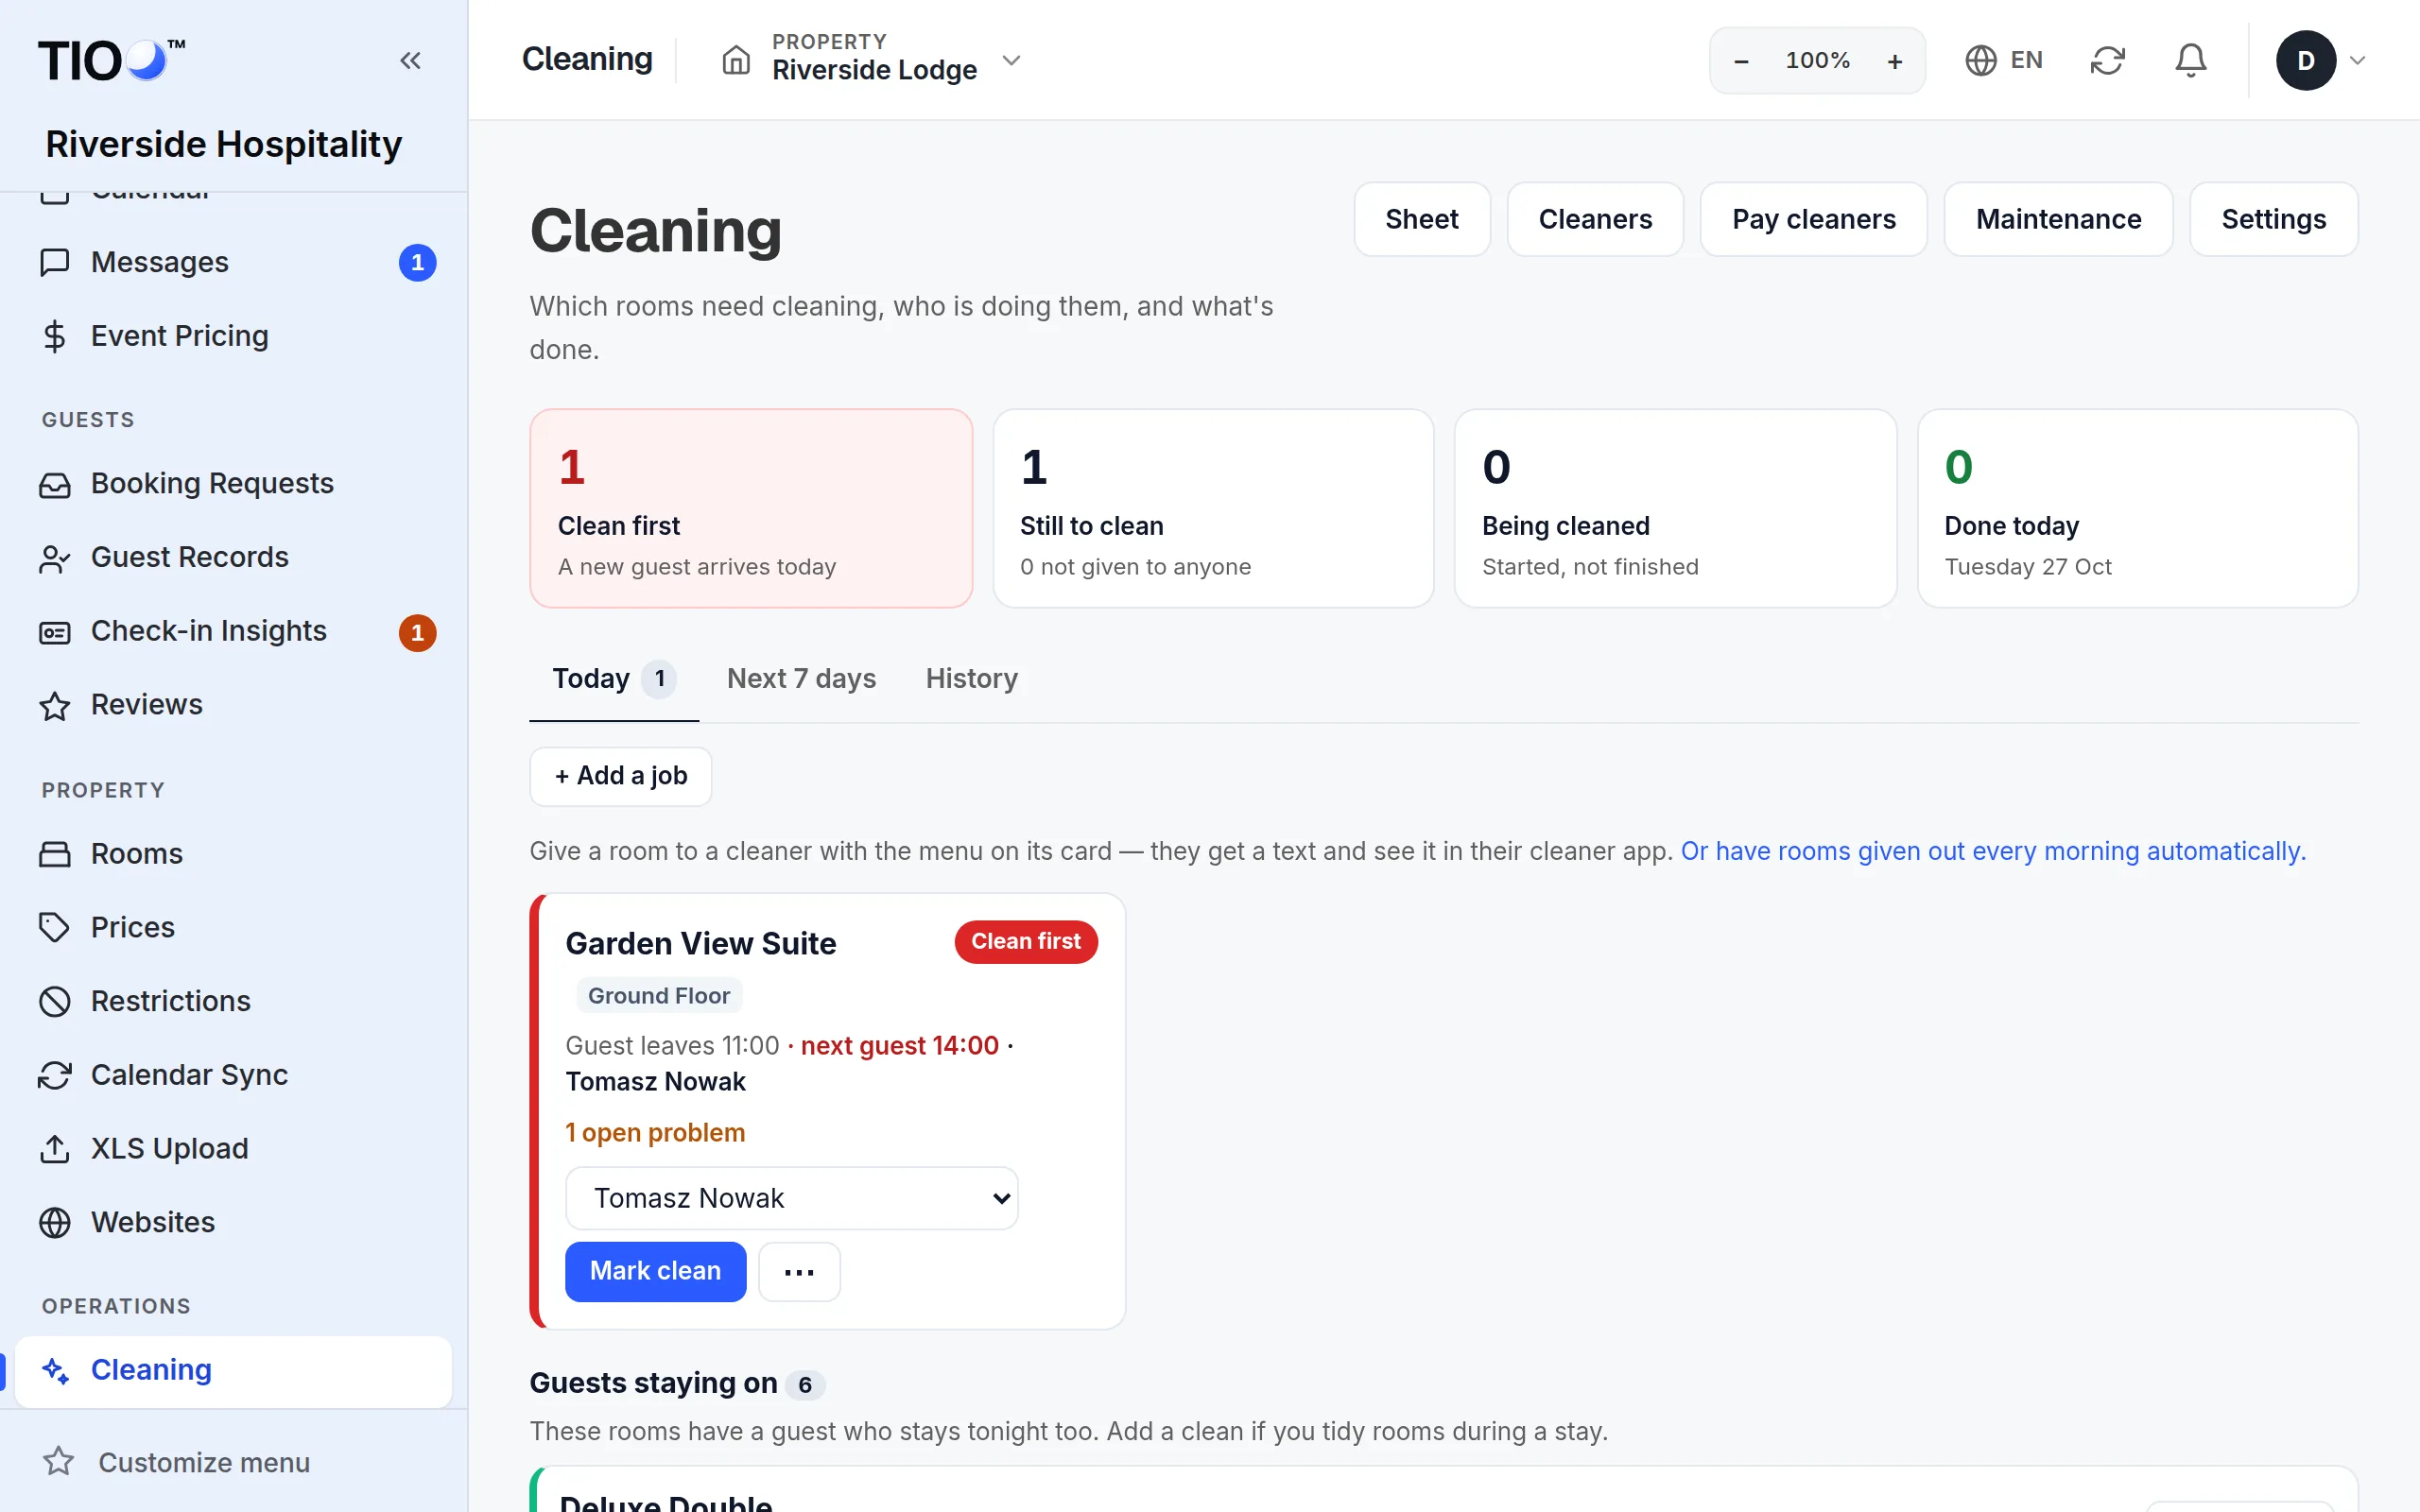This screenshot has height=1512, width=2420.
Task: Mark Garden View Suite as clean
Action: click(x=655, y=1271)
